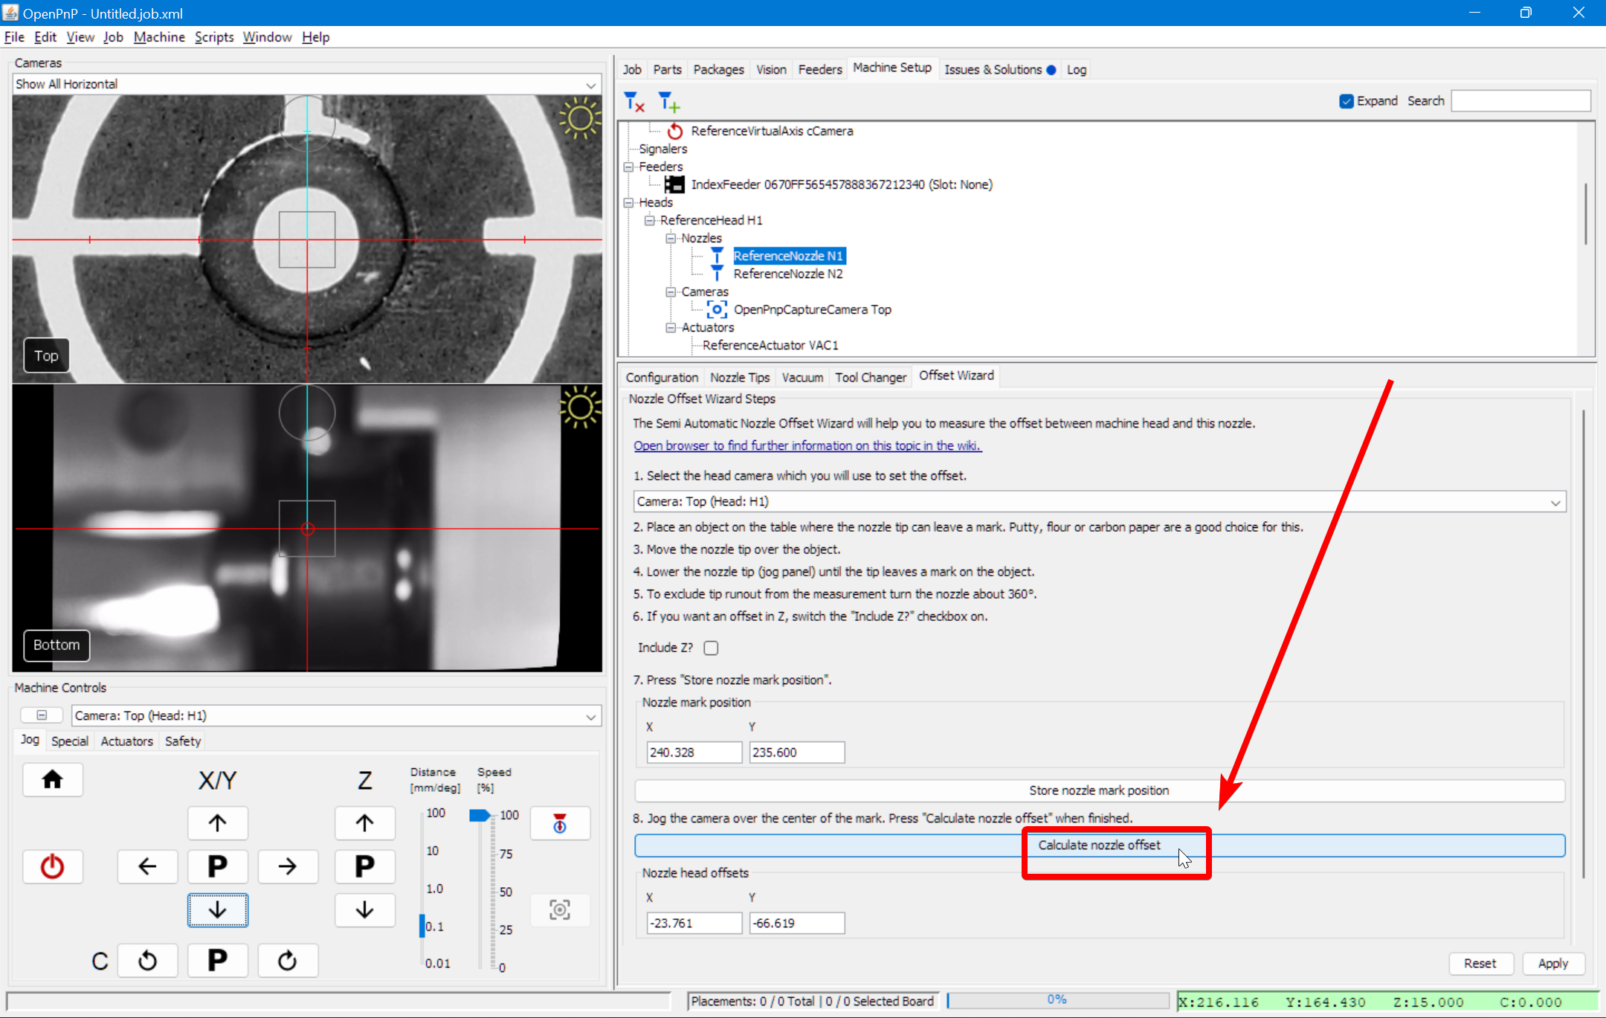This screenshot has width=1606, height=1018.
Task: Open the Show All Horizontal cameras dropdown
Action: pyautogui.click(x=589, y=83)
